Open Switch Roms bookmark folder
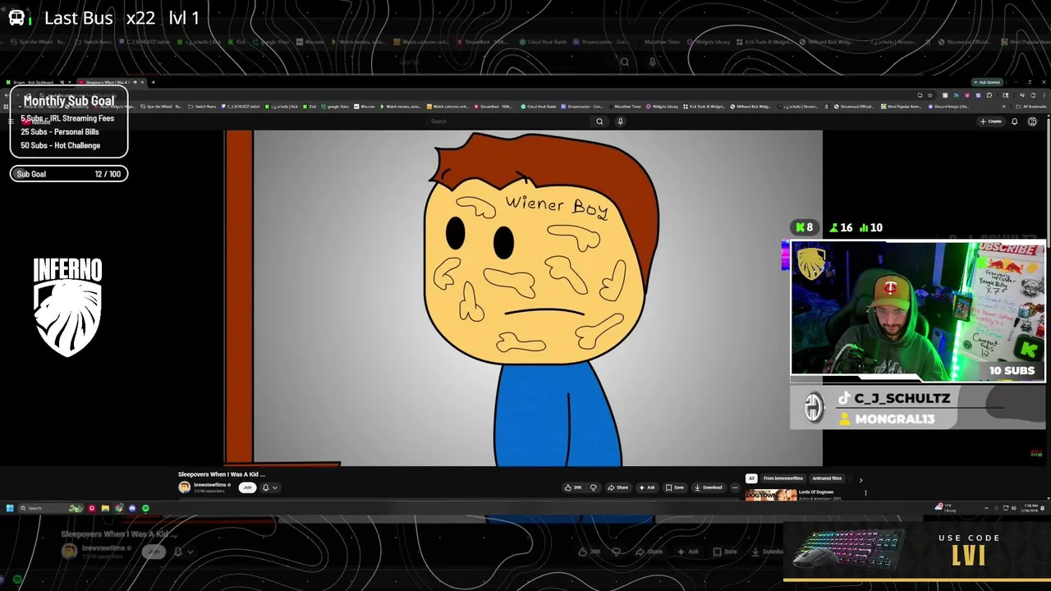1051x591 pixels. [203, 107]
